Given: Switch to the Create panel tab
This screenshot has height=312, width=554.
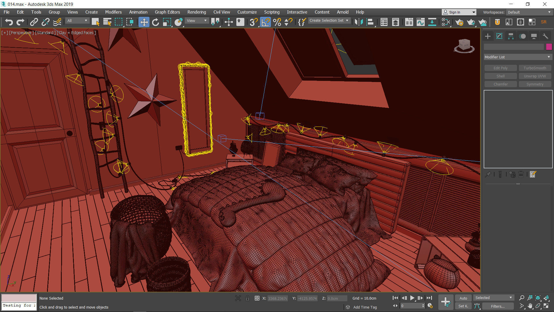Looking at the screenshot, I should [488, 36].
